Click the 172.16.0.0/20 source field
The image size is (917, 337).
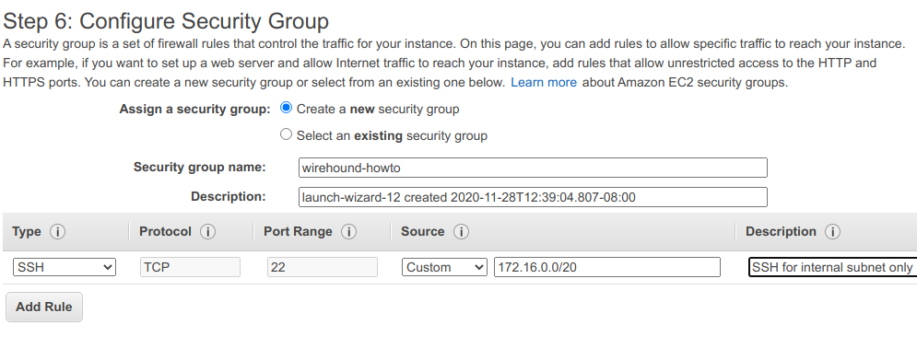pyautogui.click(x=607, y=267)
